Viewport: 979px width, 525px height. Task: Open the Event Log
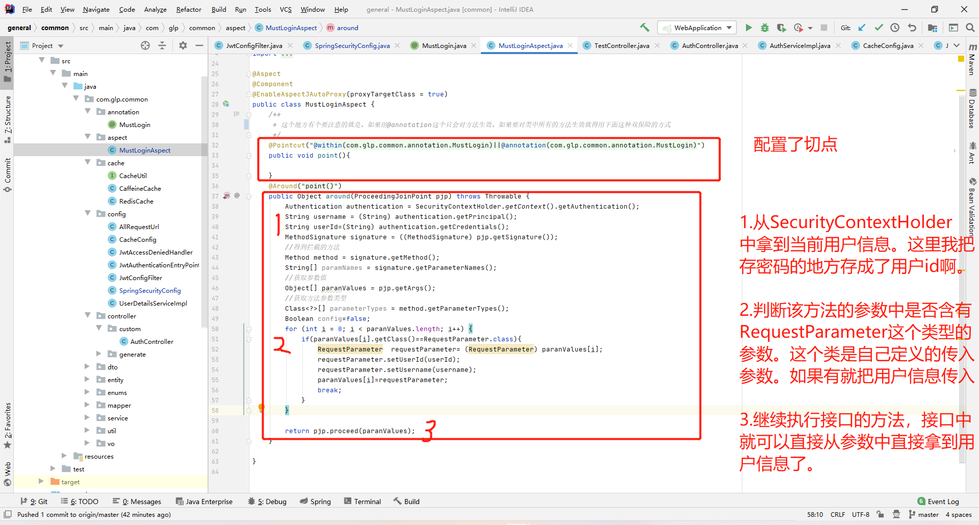point(938,502)
